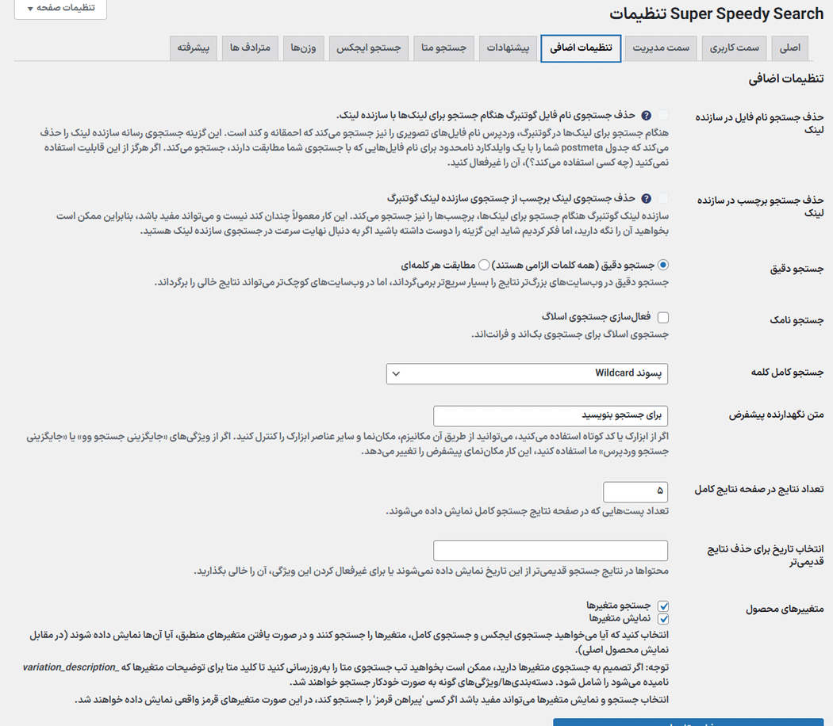Viewport: 833px width, 726px height.
Task: Open the پیشنهادات tab
Action: click(x=507, y=48)
